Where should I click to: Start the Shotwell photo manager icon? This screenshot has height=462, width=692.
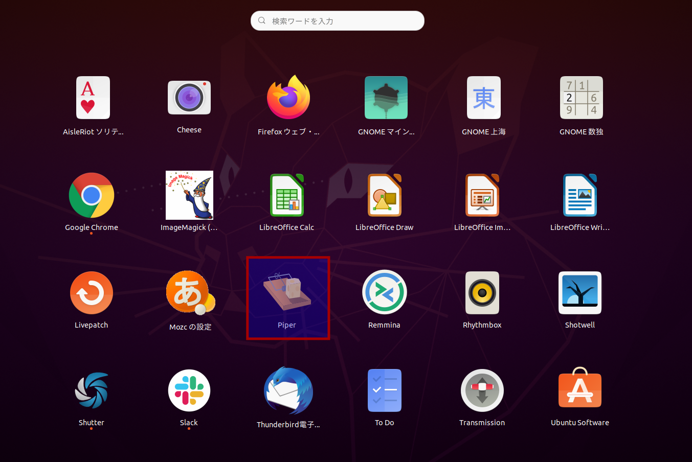coord(580,293)
